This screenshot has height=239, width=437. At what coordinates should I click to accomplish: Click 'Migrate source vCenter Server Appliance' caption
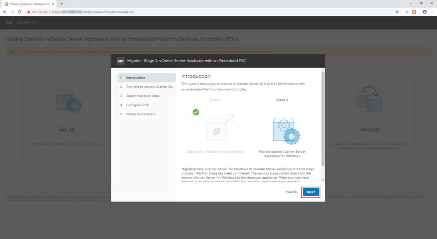tap(282, 154)
